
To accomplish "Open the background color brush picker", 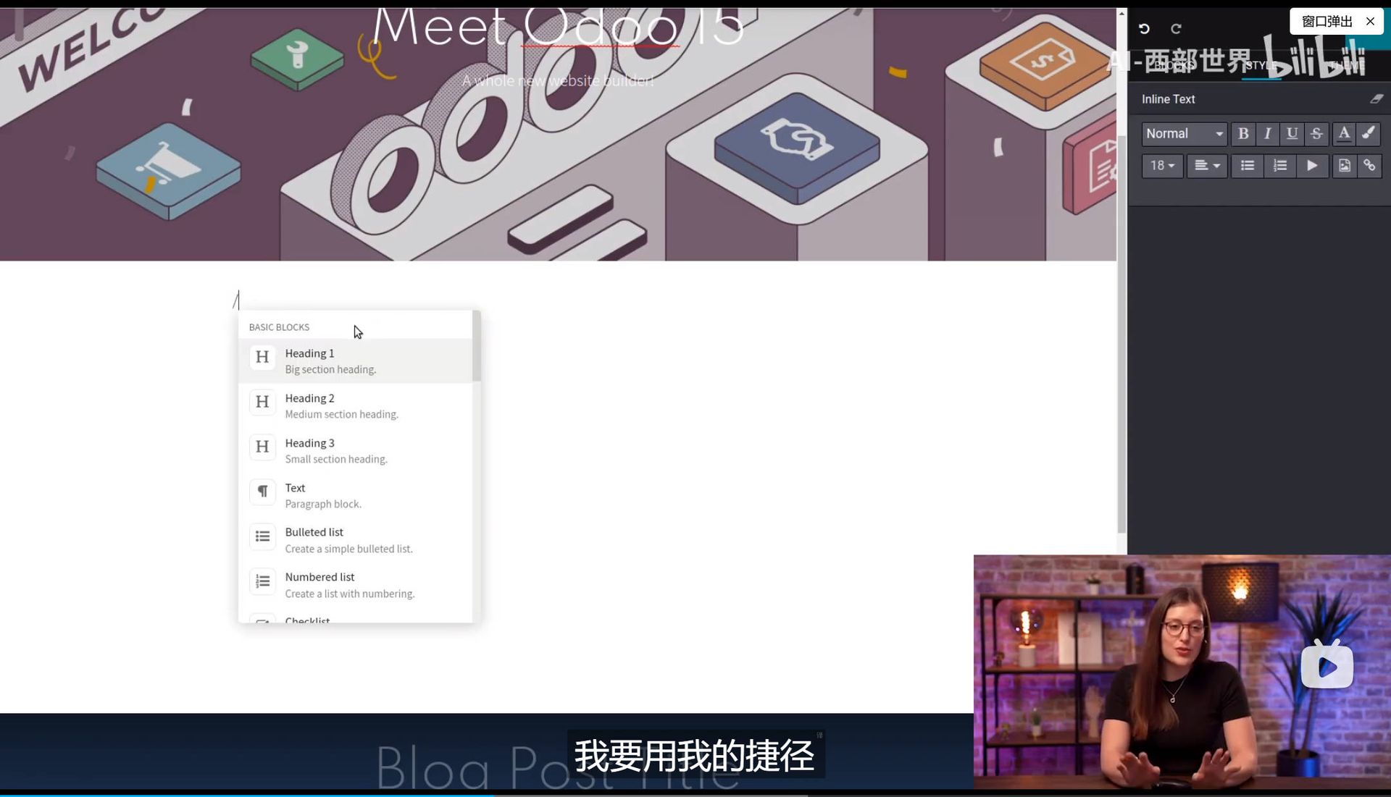I will point(1369,133).
